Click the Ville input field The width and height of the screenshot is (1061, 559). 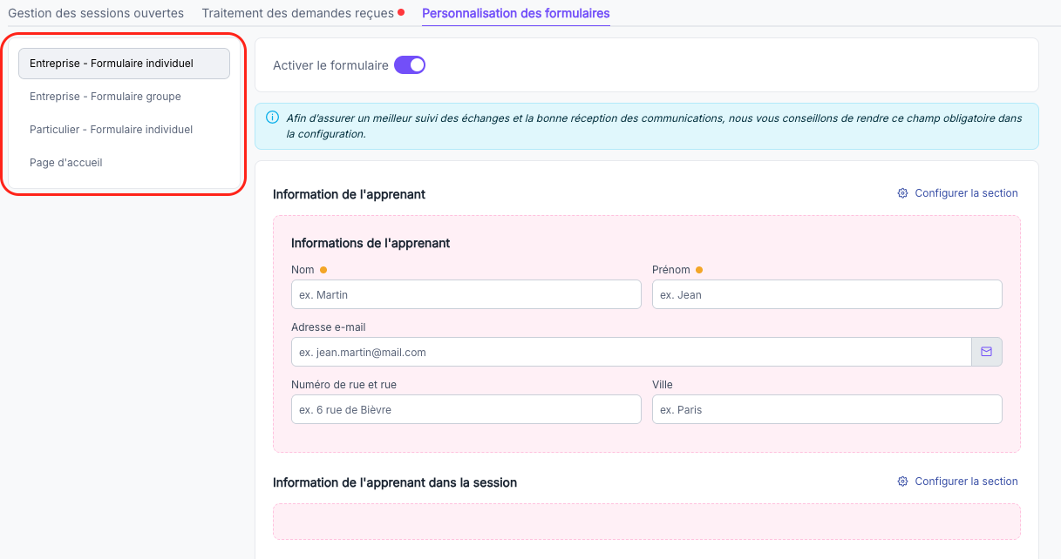tap(827, 409)
